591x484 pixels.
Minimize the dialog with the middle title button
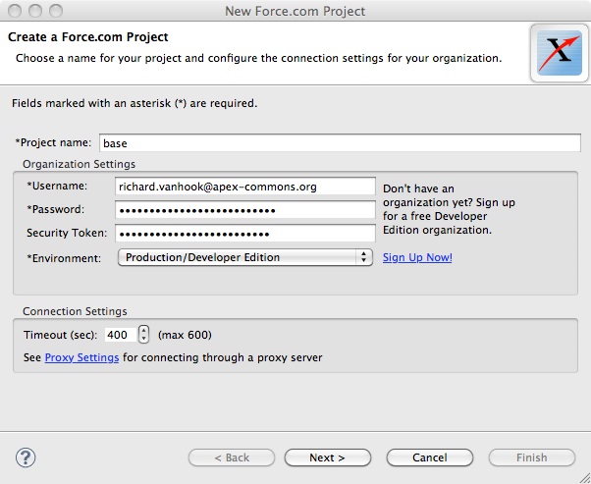coord(35,11)
